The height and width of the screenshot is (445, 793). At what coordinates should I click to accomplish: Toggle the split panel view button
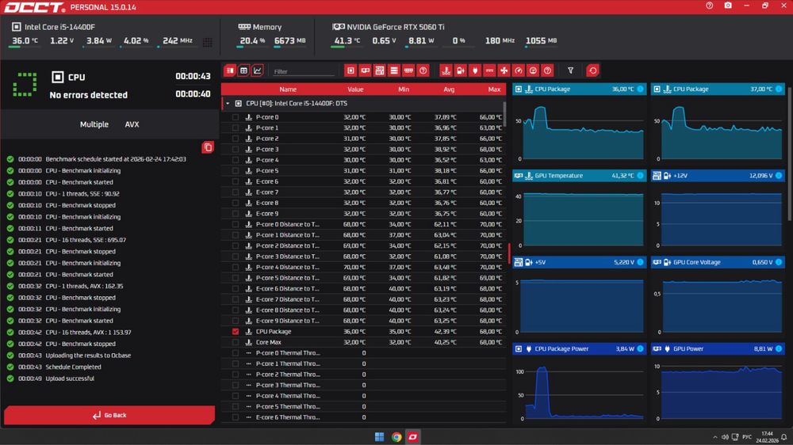[230, 70]
